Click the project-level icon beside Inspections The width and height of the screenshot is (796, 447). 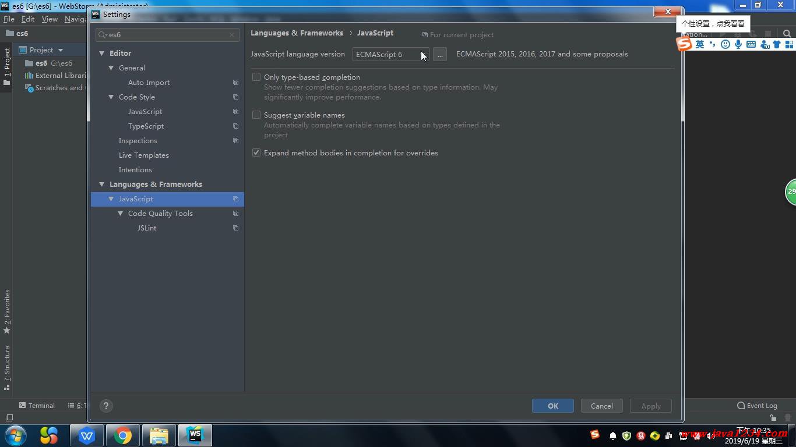[235, 141]
